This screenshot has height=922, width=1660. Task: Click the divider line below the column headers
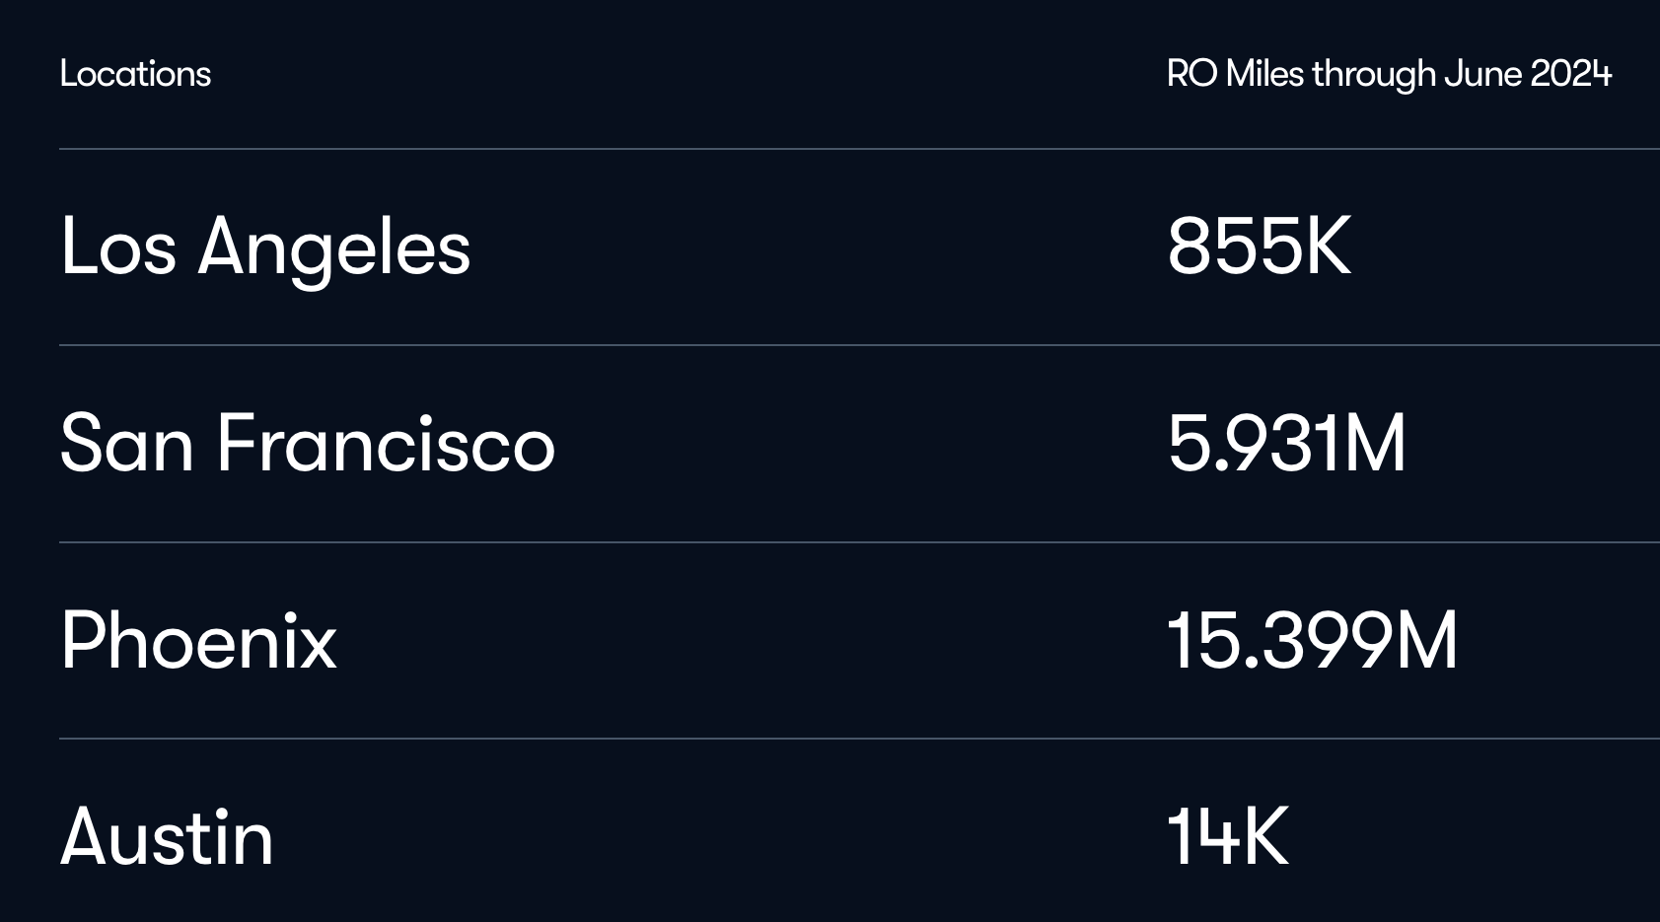pyautogui.click(x=858, y=149)
